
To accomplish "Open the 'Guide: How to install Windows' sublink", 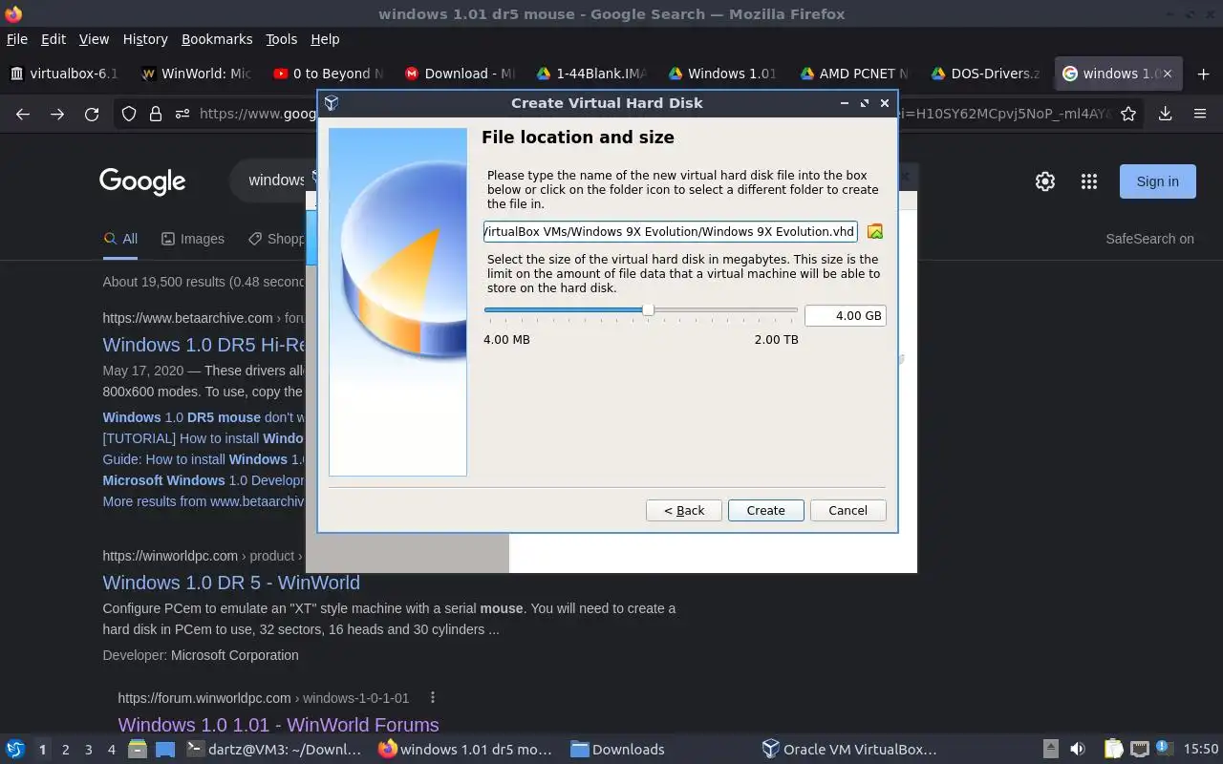I will (203, 459).
